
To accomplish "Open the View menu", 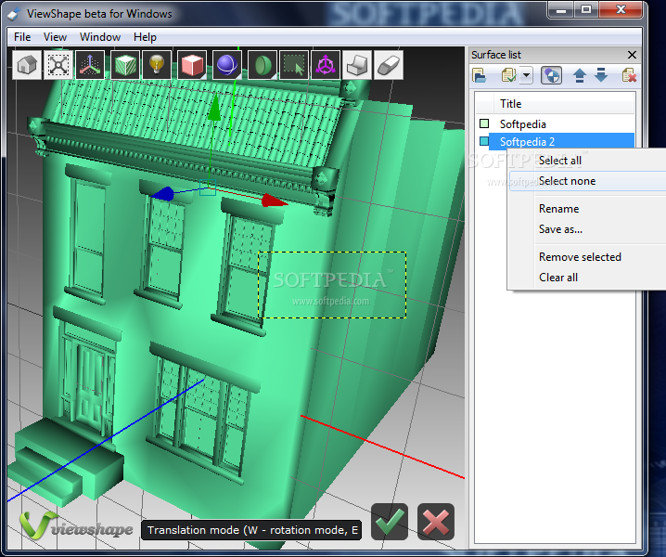I will tap(55, 37).
